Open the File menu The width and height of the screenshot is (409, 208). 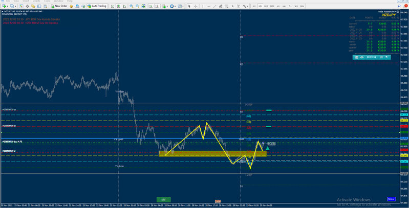[8, 1]
